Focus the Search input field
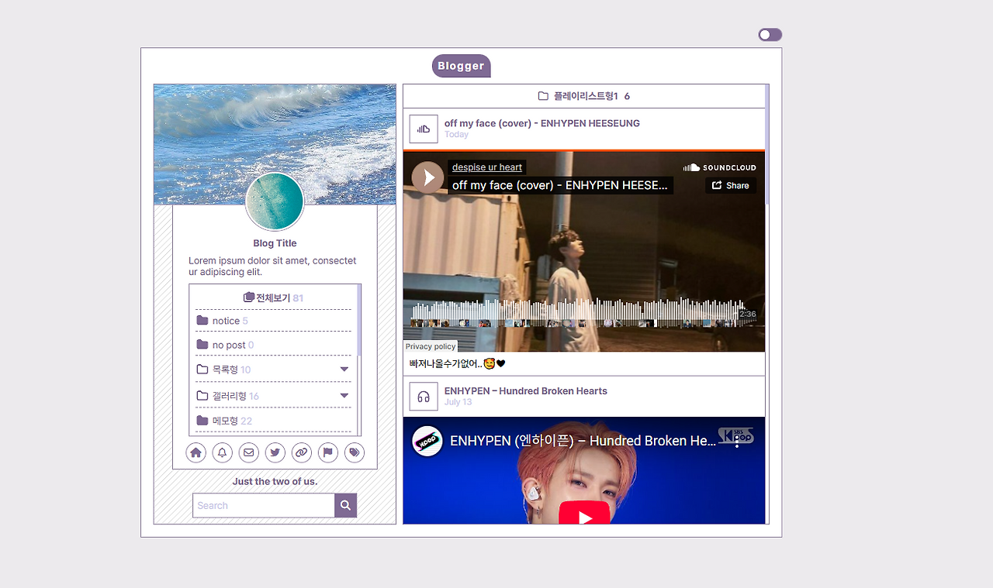 (x=264, y=505)
